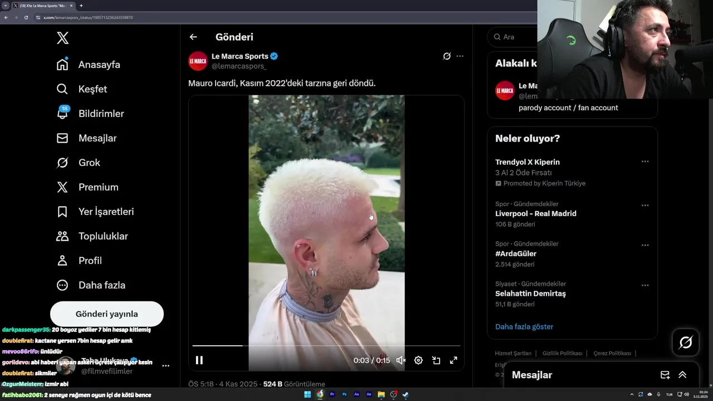Click the Ara search field
713x401 pixels.
[x=512, y=37]
